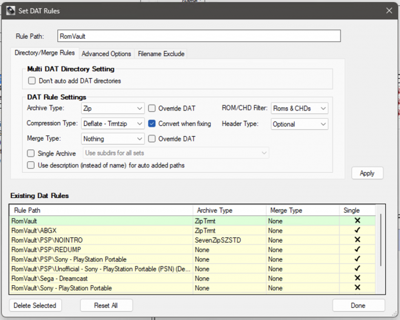This screenshot has height=320, width=400.
Task: Click the Delete Selected button
Action: pyautogui.click(x=35, y=305)
